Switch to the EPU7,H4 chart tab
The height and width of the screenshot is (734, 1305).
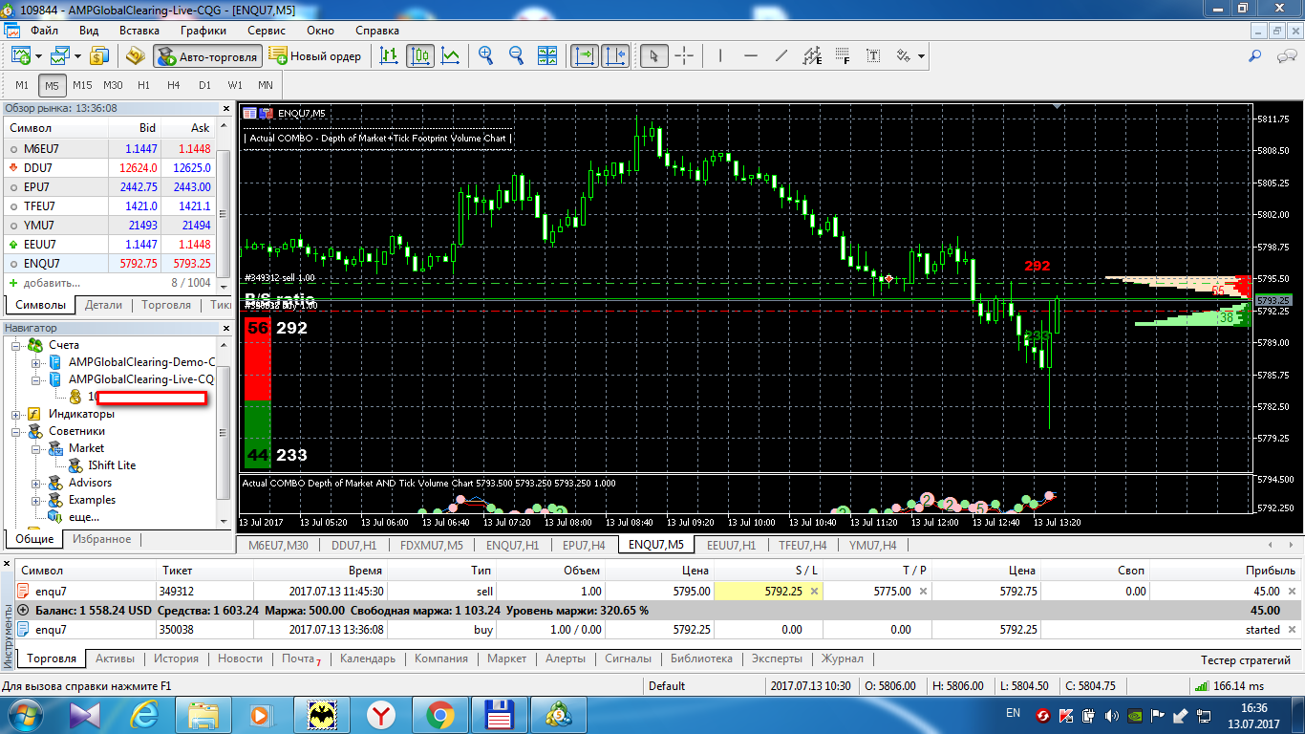(584, 545)
